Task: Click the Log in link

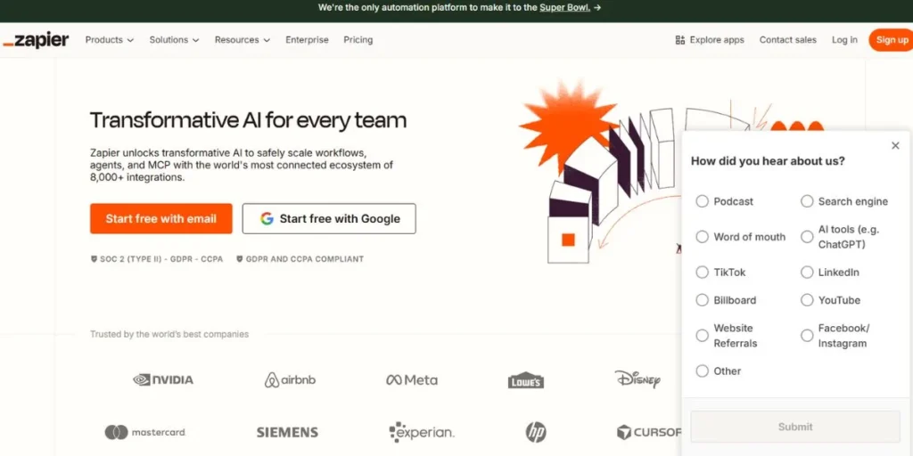Action: click(844, 40)
